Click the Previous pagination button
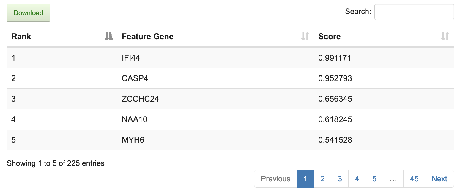 pyautogui.click(x=275, y=179)
